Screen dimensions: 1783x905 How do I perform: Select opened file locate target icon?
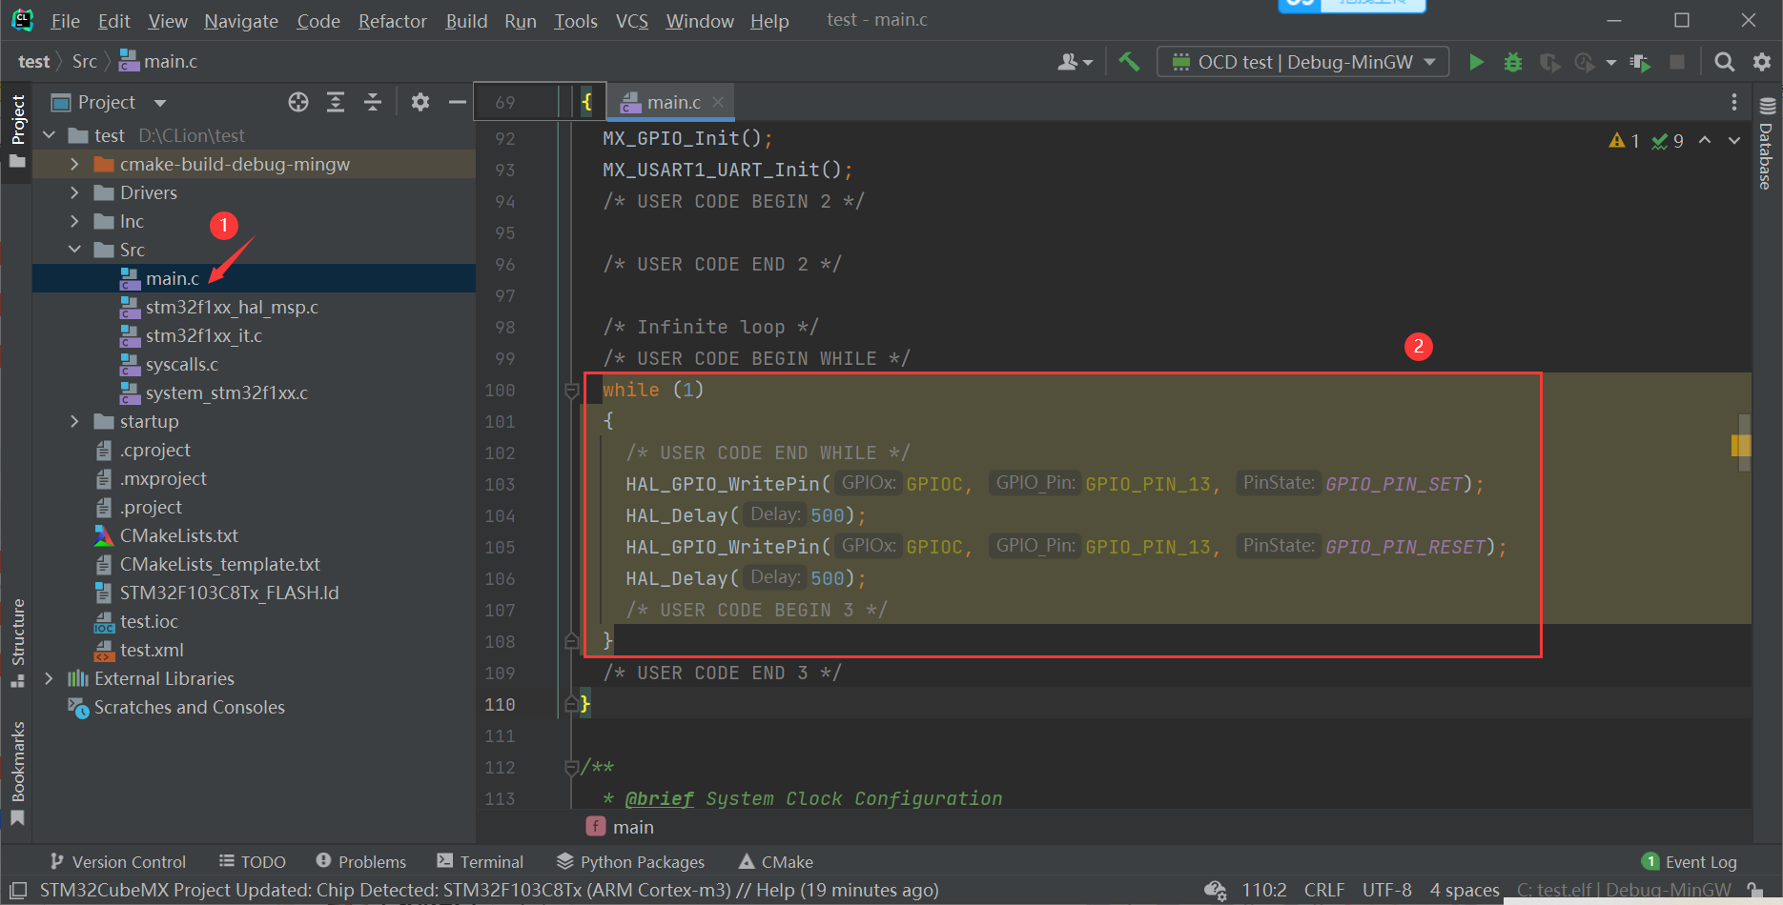click(298, 102)
